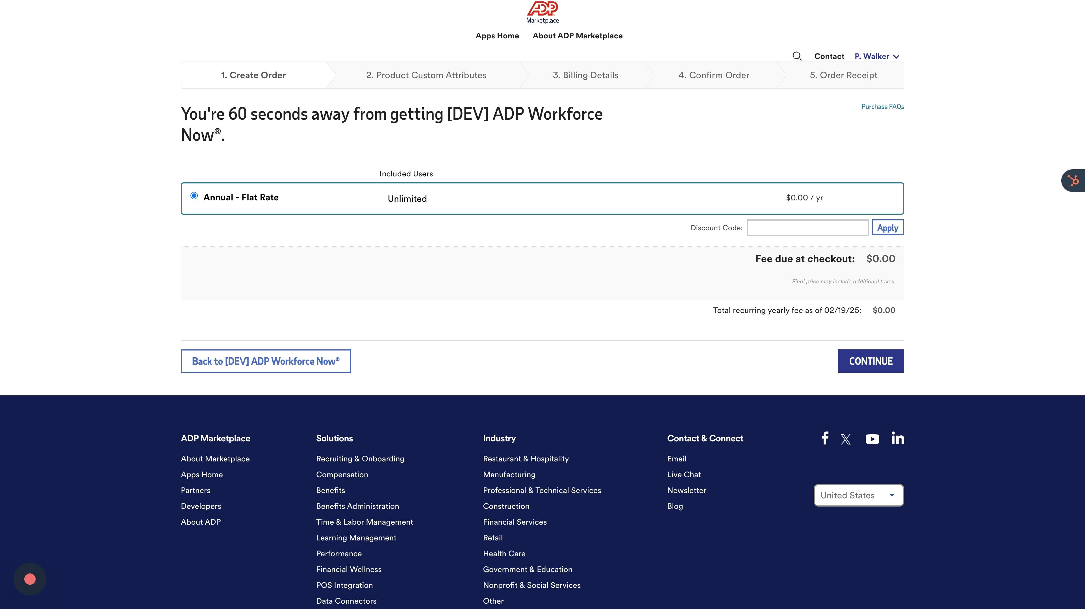Click the ADP Marketplace logo
This screenshot has width=1085, height=609.
(542, 13)
